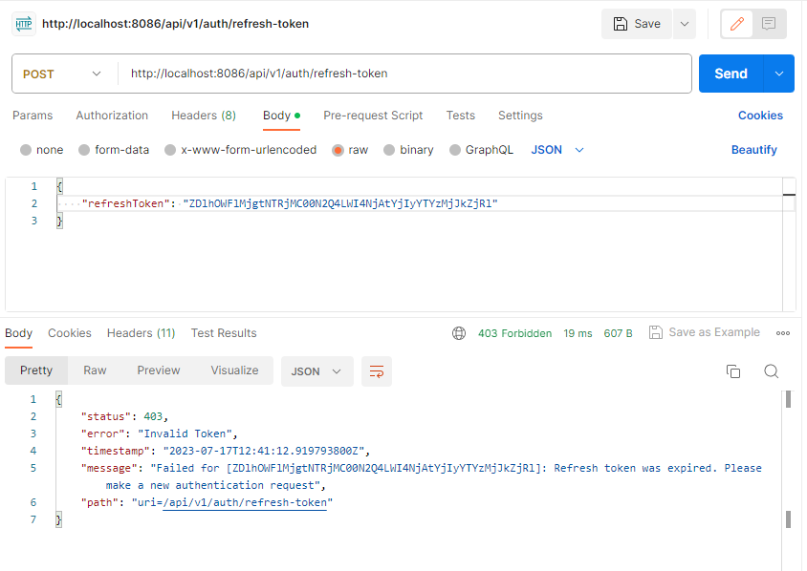
Task: Switch to edit mode via pencil icon
Action: click(737, 24)
